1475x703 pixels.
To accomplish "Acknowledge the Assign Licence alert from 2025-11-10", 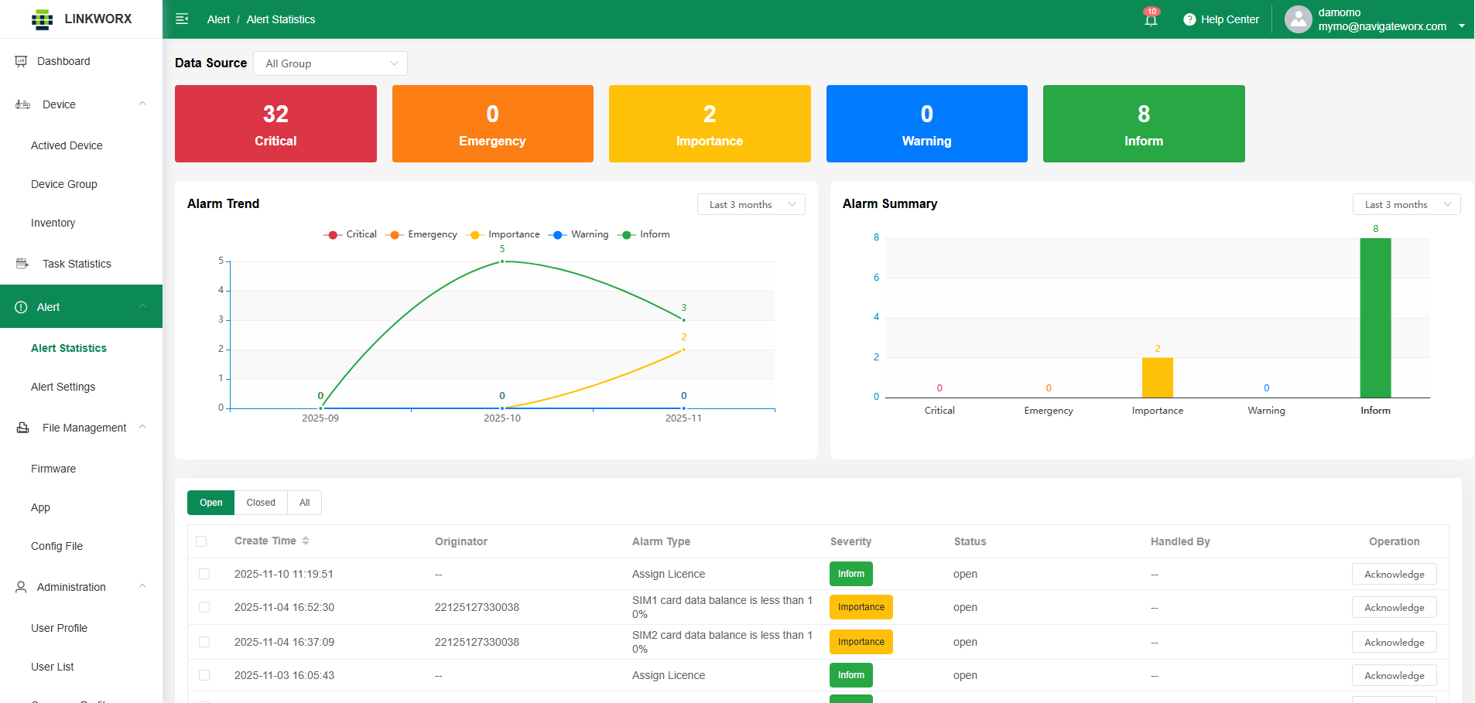I will pyautogui.click(x=1394, y=574).
